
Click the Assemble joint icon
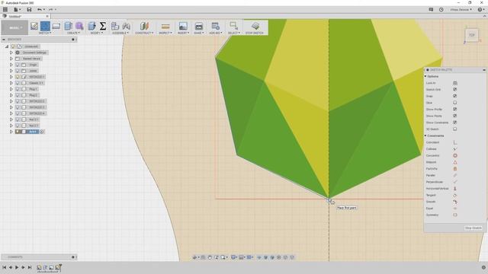click(126, 26)
